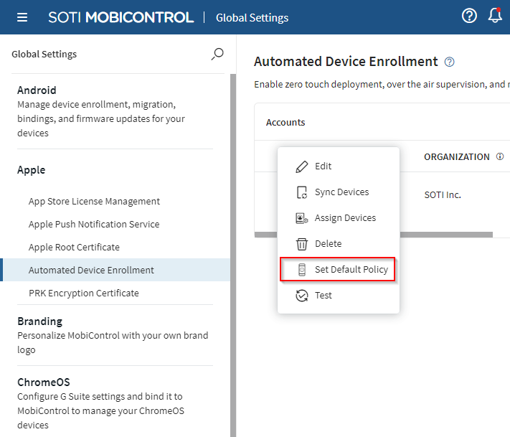Image resolution: width=510 pixels, height=437 pixels.
Task: Run Test from the context menu
Action: coord(323,296)
